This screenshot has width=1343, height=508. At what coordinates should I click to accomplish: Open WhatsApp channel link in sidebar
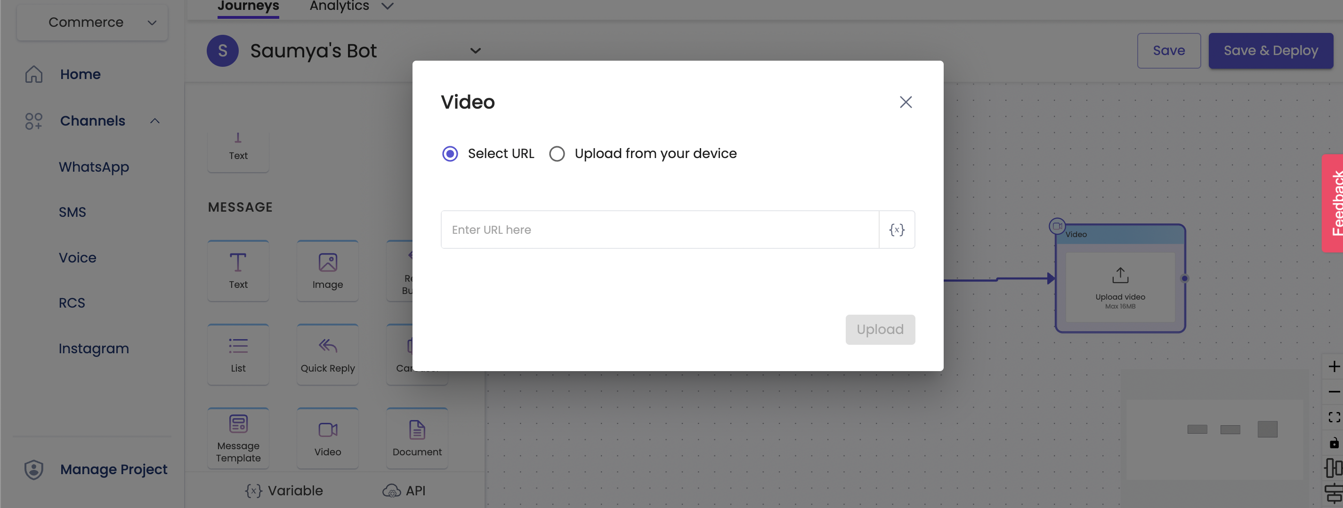point(94,167)
